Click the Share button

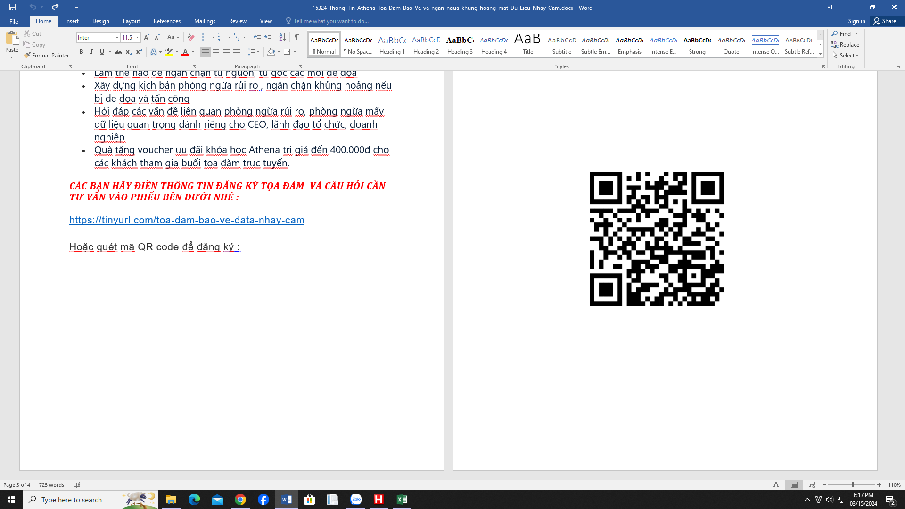pyautogui.click(x=885, y=21)
